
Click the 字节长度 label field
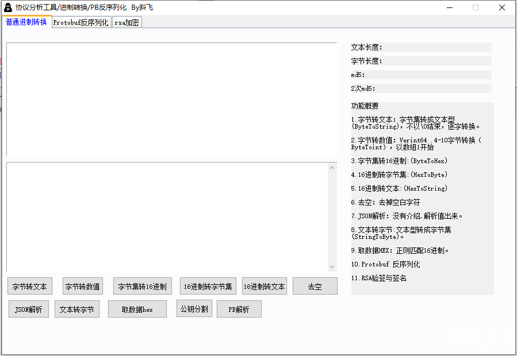[x=421, y=61]
